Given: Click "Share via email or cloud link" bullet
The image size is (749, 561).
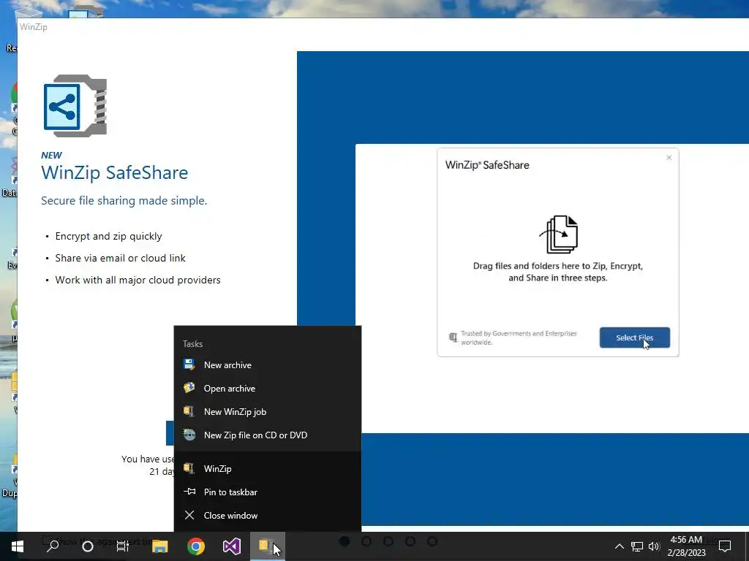Looking at the screenshot, I should coord(121,258).
